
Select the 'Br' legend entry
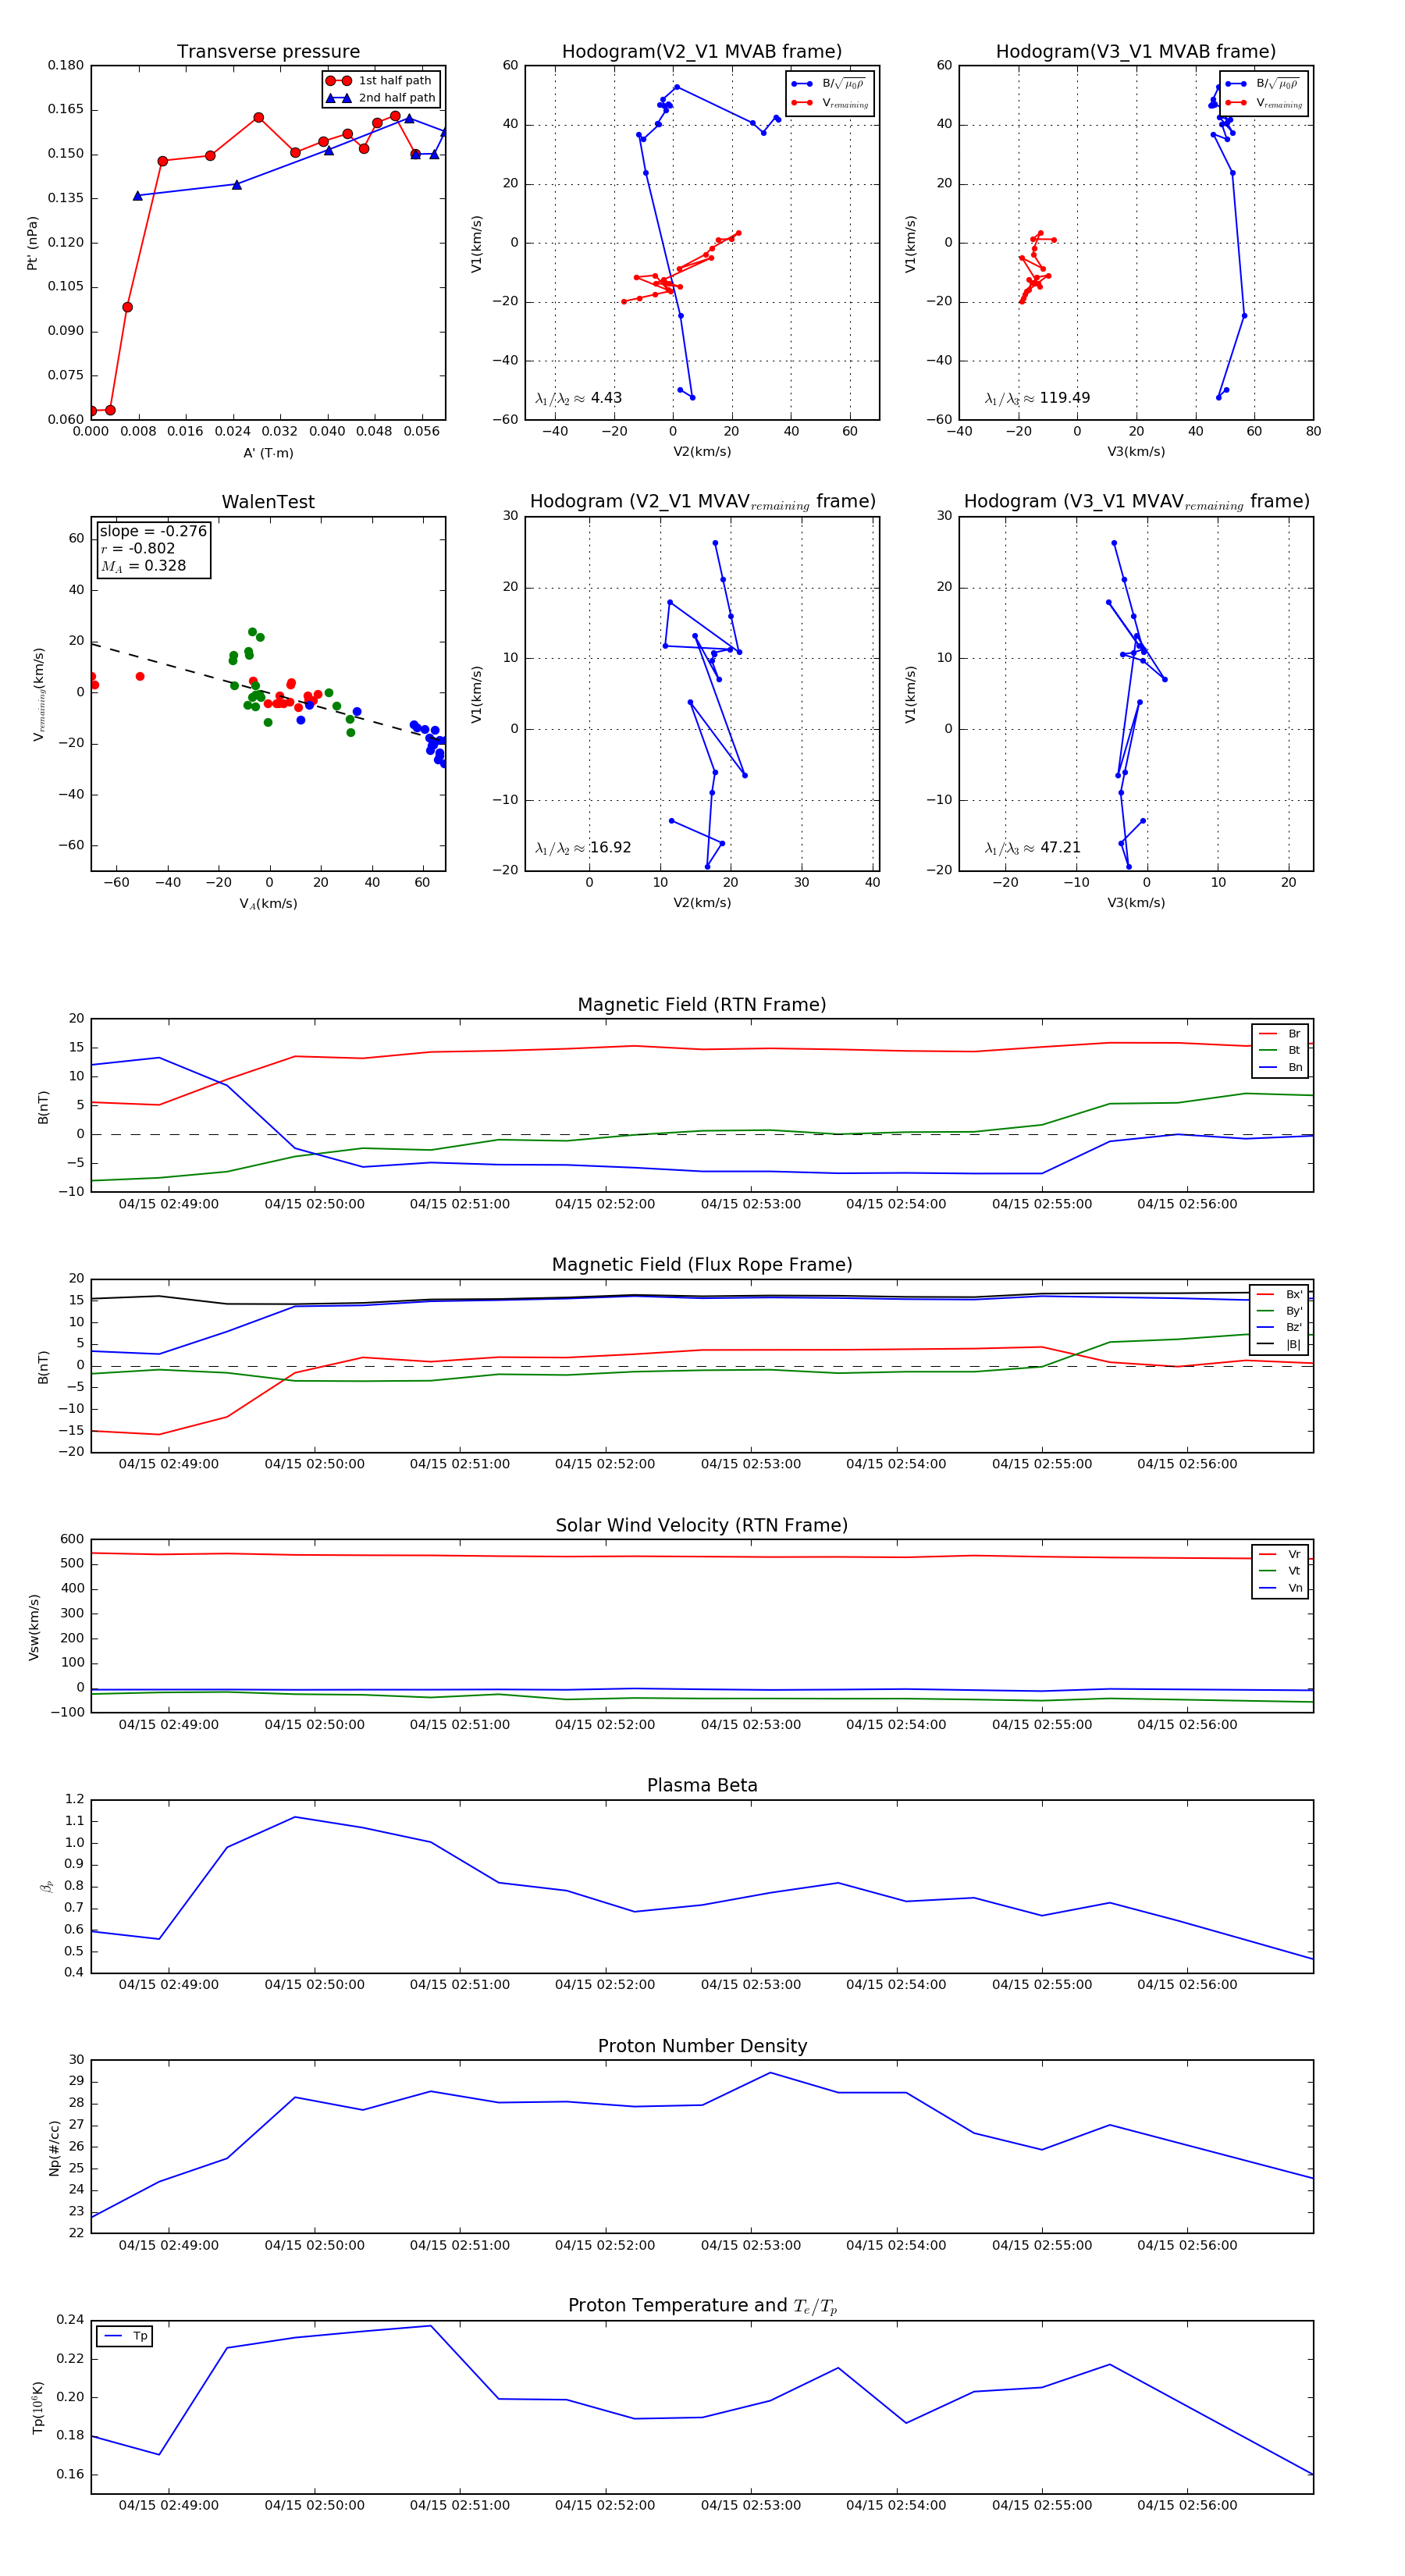coord(1280,1033)
